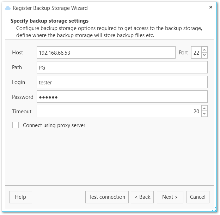Enable Connect using proxy server checkbox
Viewport: 220px width, 215px height.
(x=16, y=125)
